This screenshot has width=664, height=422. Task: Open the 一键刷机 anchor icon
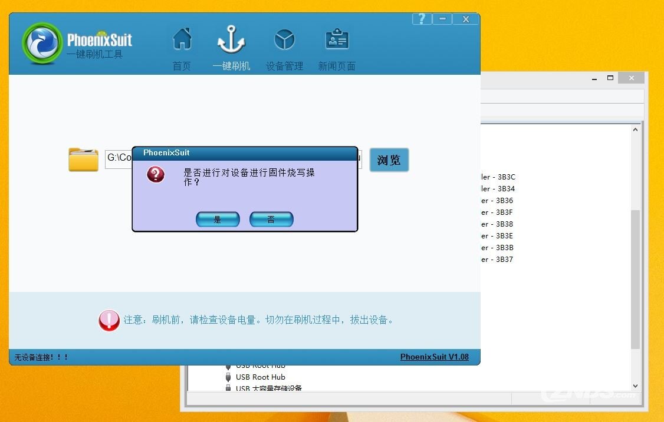231,39
